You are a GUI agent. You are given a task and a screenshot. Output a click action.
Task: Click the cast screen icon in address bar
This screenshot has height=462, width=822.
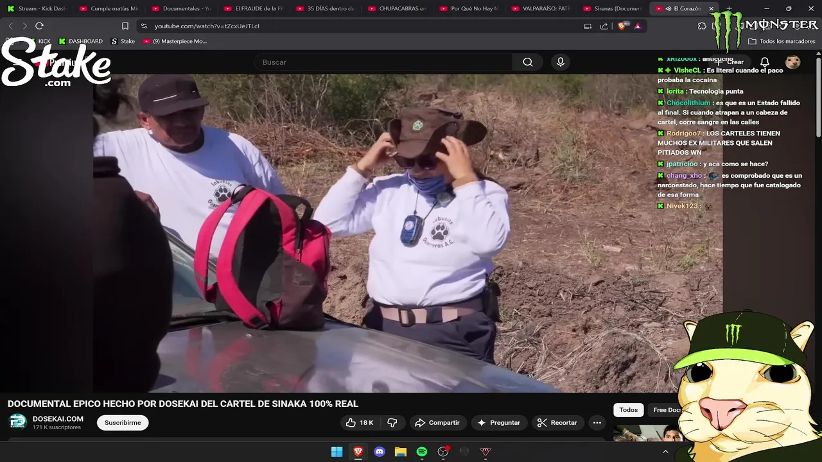(x=588, y=26)
